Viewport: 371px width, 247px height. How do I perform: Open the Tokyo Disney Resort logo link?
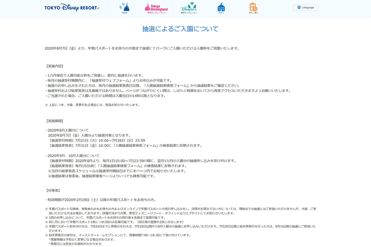tap(72, 7)
